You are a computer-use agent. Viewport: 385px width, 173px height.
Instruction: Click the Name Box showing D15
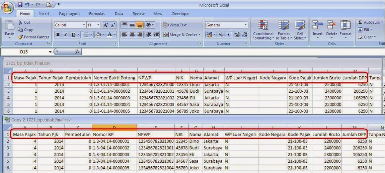tap(24, 52)
